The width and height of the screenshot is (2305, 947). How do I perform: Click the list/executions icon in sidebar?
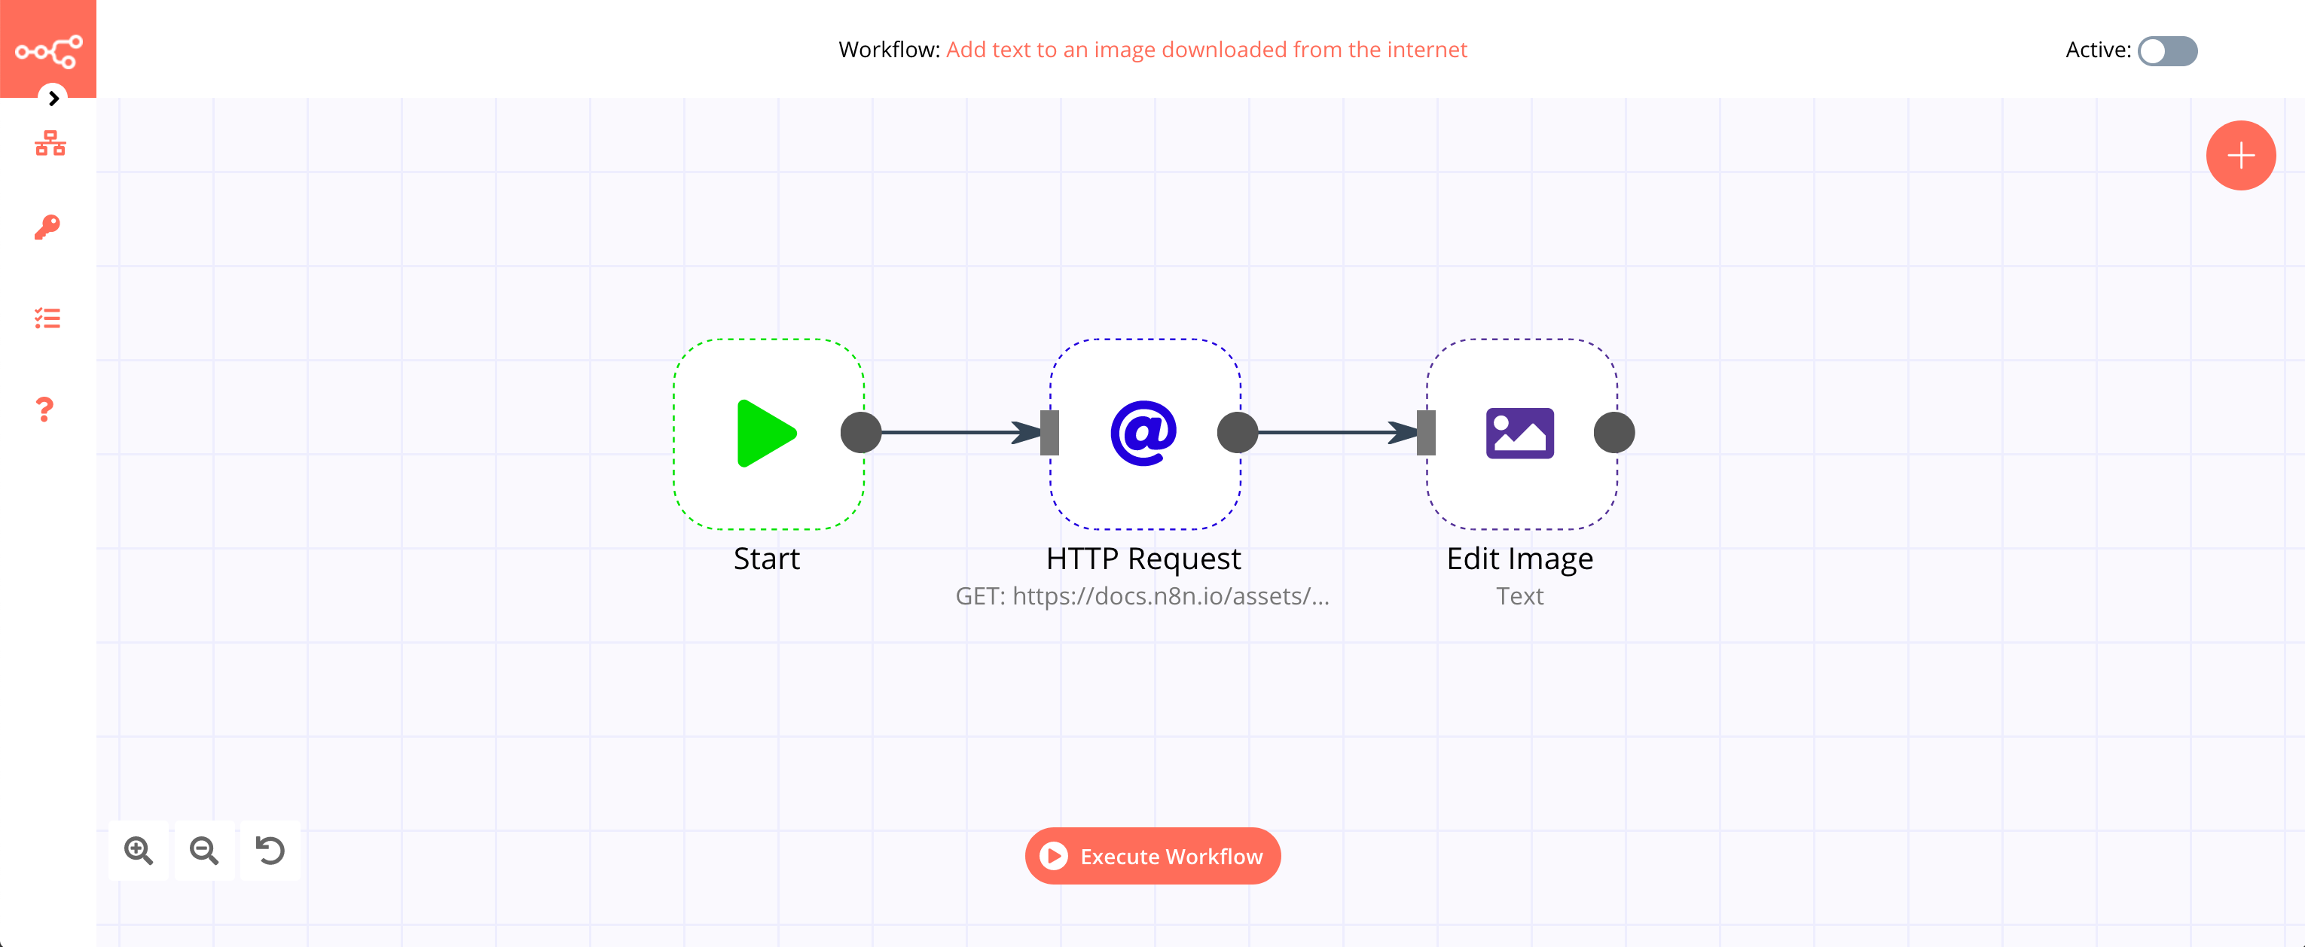click(47, 318)
